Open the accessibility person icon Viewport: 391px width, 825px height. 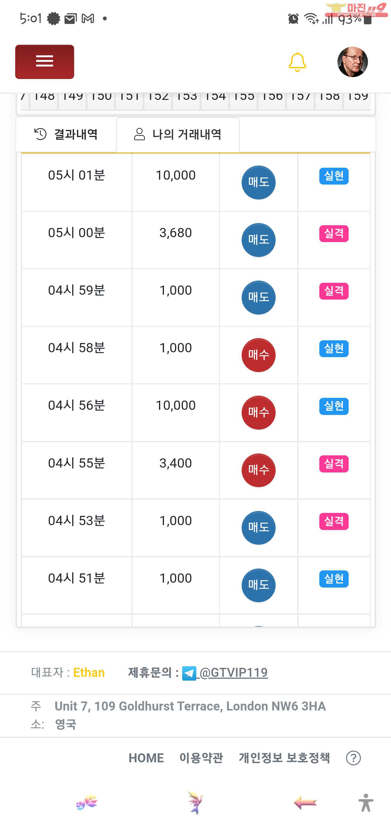tap(366, 802)
